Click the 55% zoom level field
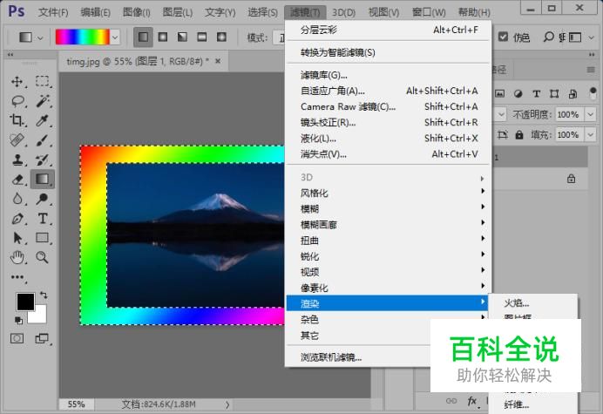The width and height of the screenshot is (603, 414). pos(76,404)
